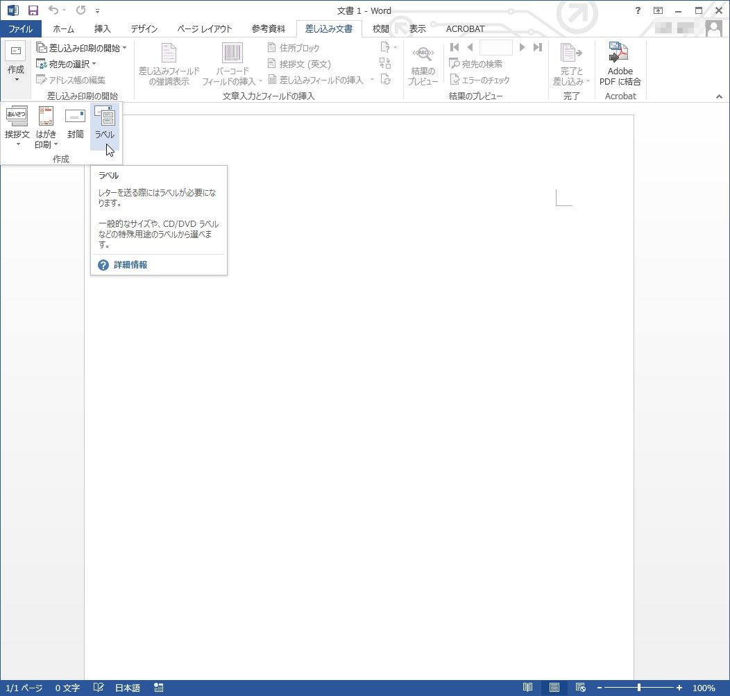Click the Match Fields icon
The image size is (730, 696).
[385, 63]
